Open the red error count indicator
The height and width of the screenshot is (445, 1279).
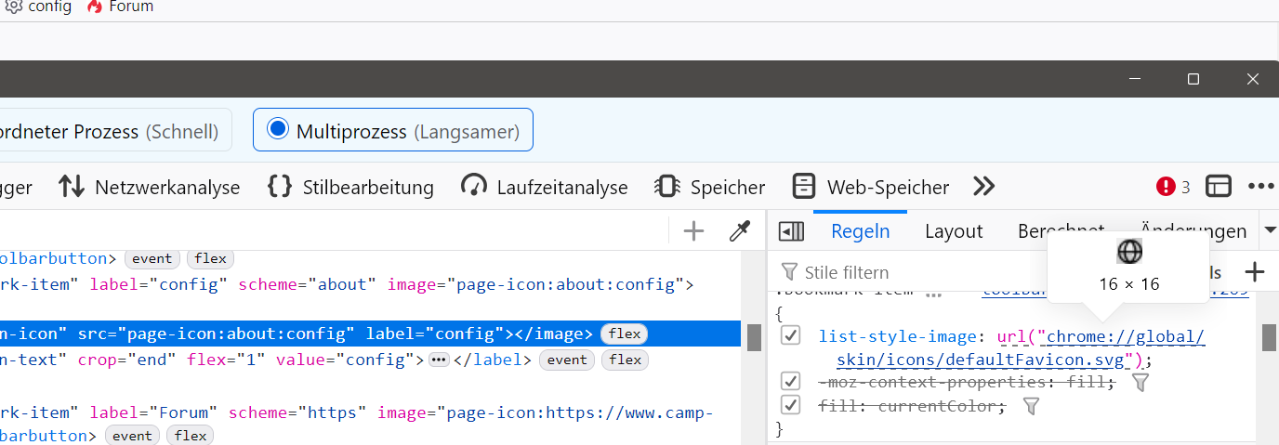1173,187
